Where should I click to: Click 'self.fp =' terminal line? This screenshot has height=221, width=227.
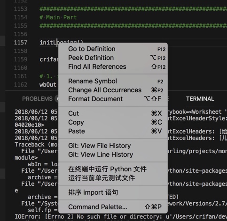pos(43,210)
